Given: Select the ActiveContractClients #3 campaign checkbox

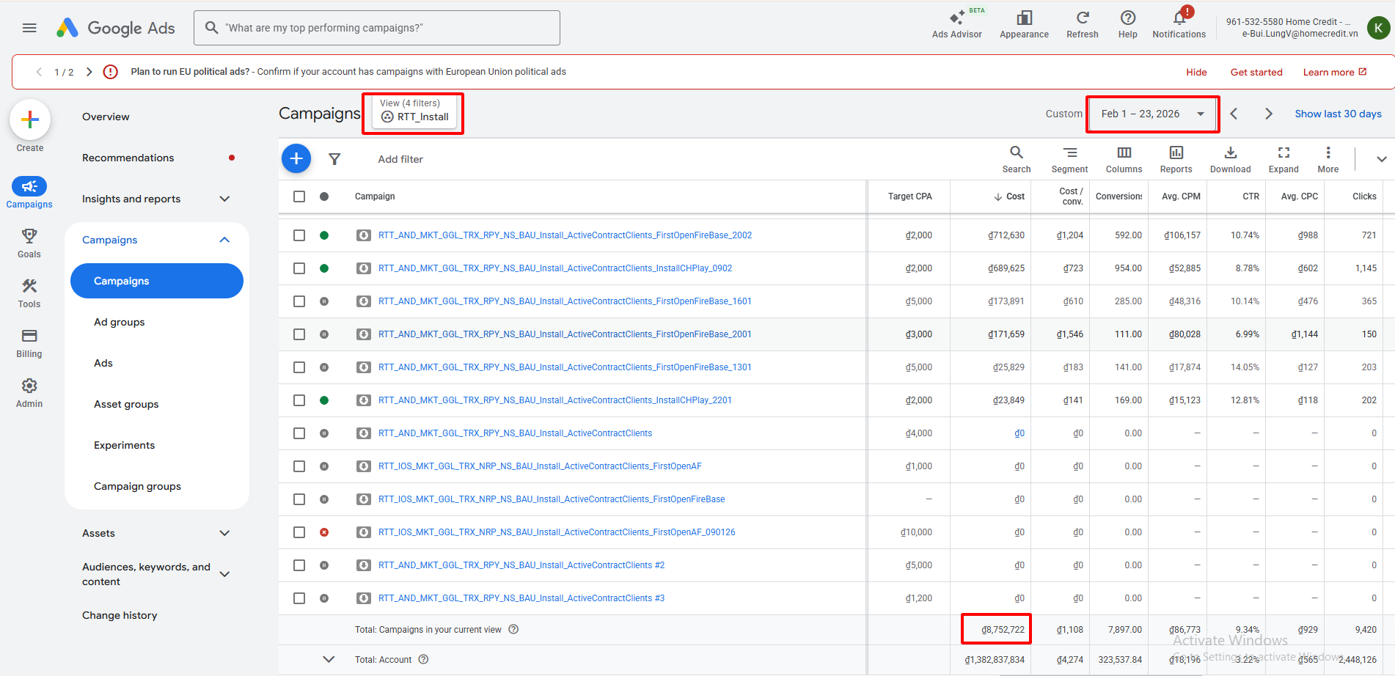Looking at the screenshot, I should pos(299,598).
